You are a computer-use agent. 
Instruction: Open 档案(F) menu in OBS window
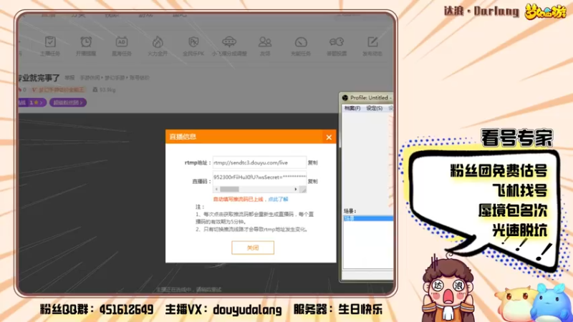[x=352, y=109]
